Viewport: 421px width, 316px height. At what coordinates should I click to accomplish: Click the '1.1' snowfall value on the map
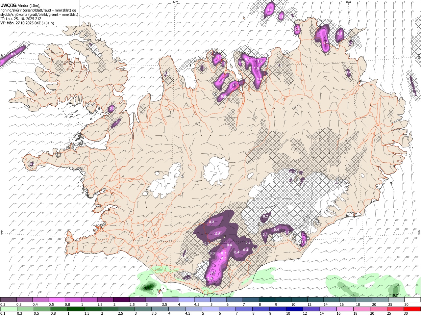pyautogui.click(x=221, y=81)
